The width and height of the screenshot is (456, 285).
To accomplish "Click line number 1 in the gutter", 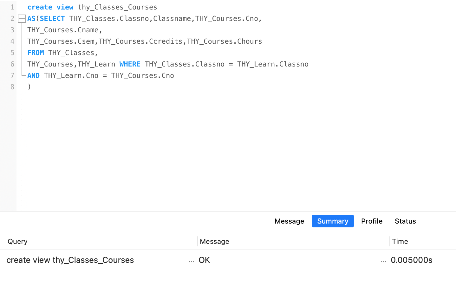I will 12,7.
